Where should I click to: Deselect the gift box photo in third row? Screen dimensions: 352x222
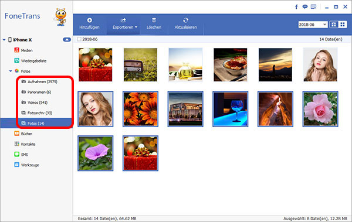[x=141, y=153]
